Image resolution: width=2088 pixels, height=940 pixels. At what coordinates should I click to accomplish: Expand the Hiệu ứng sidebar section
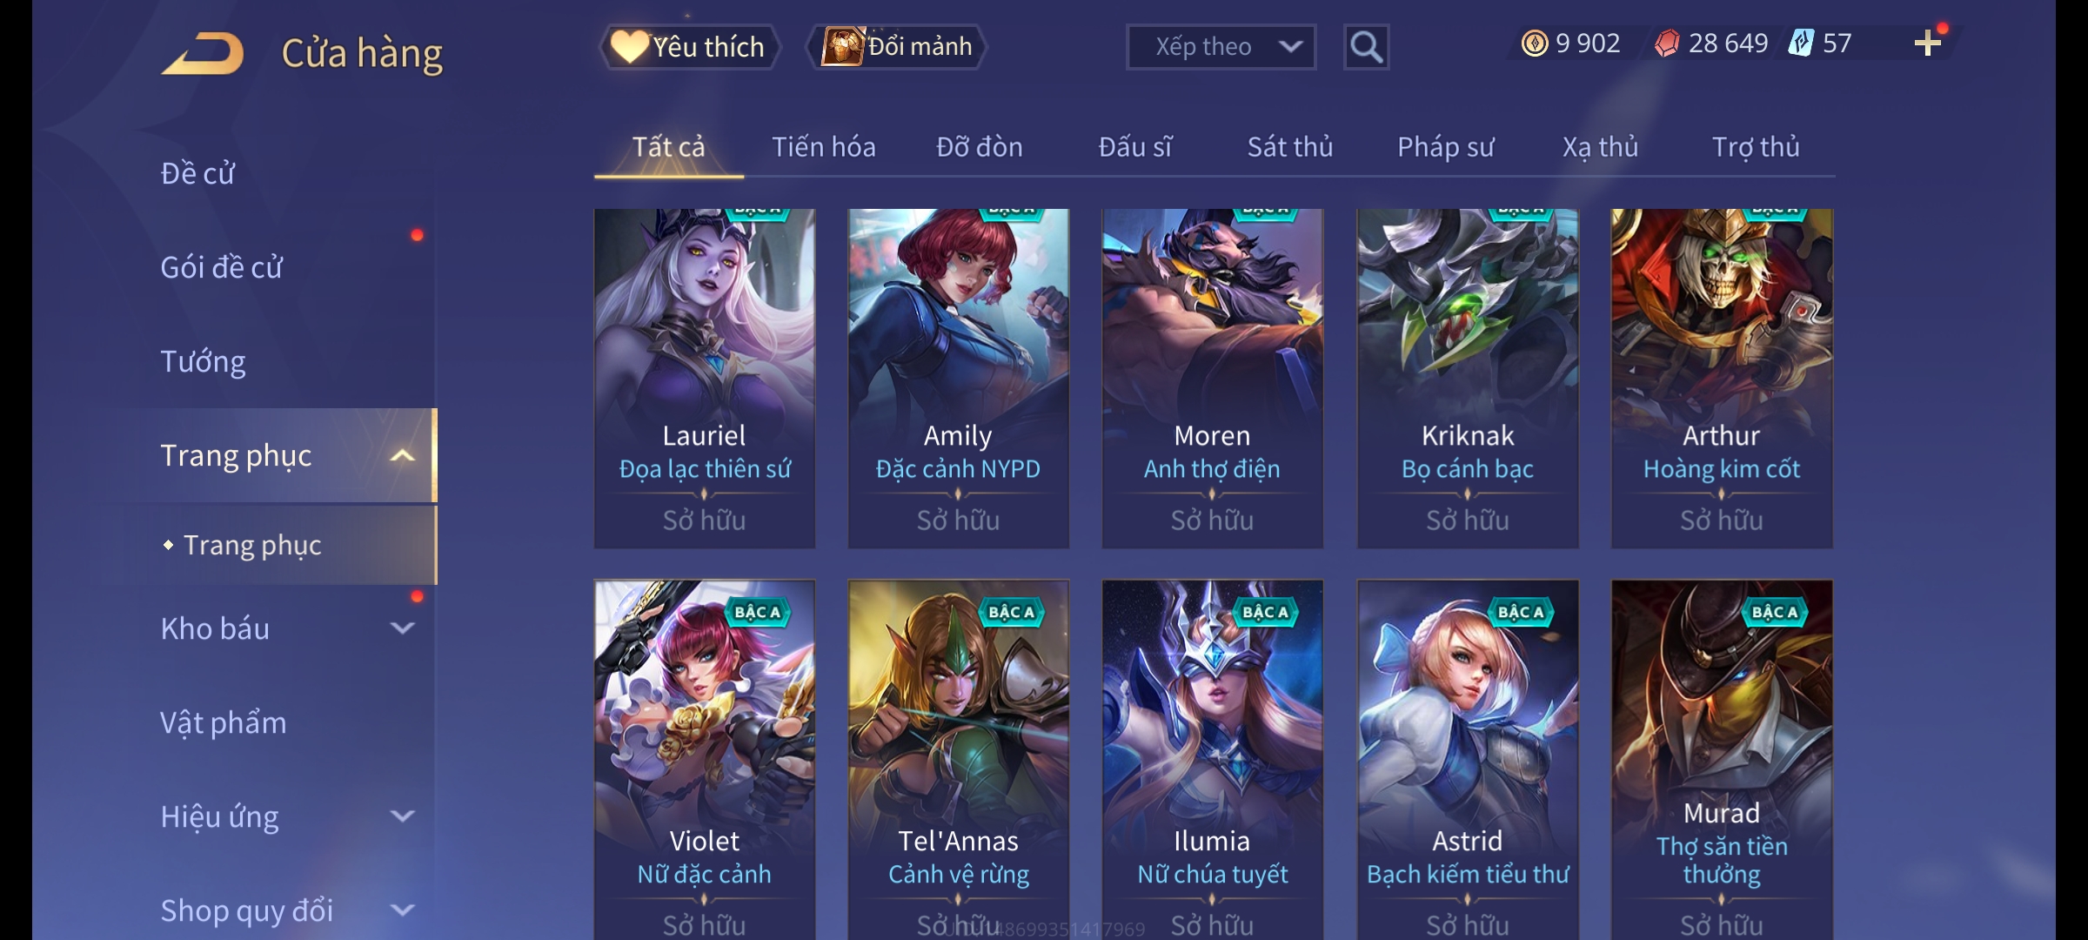coord(402,816)
